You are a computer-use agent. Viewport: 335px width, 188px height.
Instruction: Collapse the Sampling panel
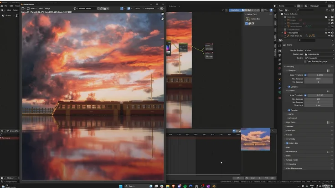290,66
